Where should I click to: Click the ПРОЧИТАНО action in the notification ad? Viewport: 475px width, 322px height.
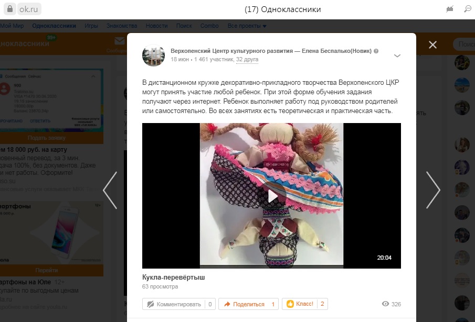(11, 121)
